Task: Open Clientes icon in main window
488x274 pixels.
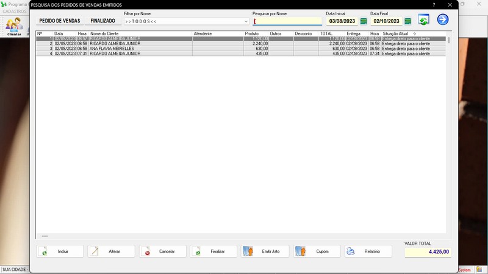Action: click(14, 26)
